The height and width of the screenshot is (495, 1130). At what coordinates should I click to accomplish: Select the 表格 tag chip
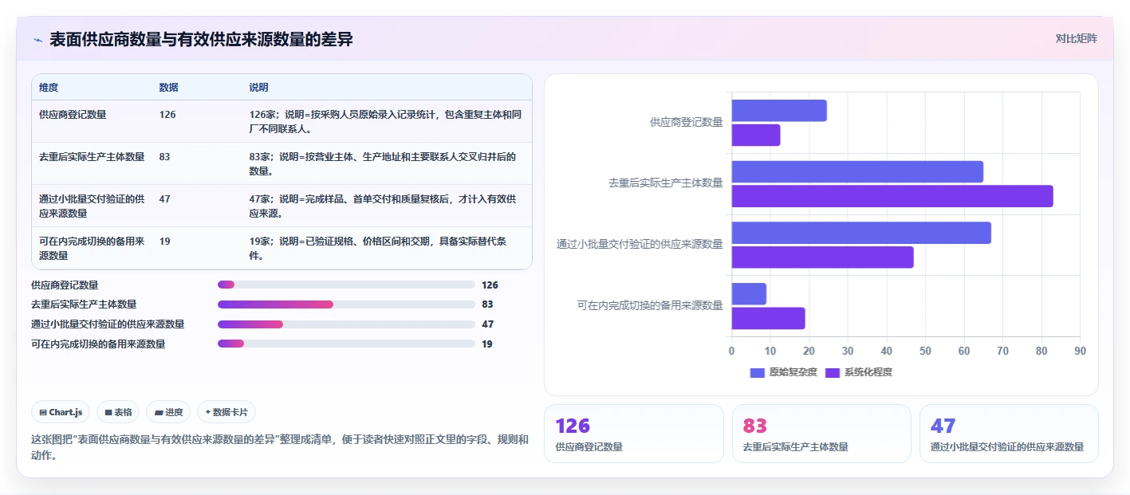coord(118,412)
